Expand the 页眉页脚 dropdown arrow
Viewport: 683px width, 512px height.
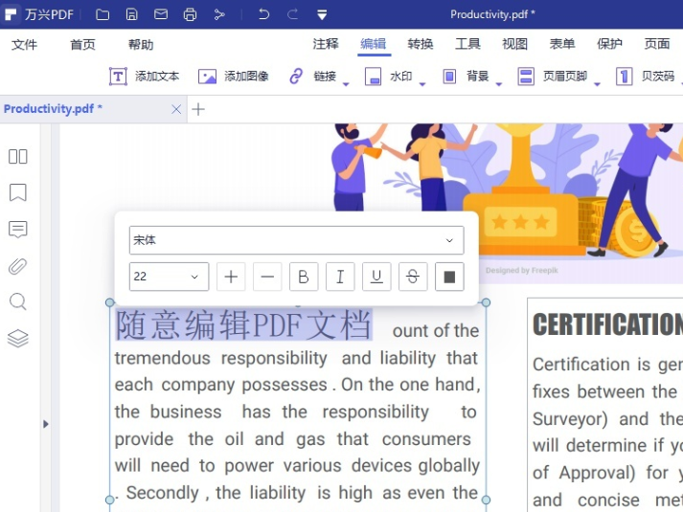pos(597,84)
